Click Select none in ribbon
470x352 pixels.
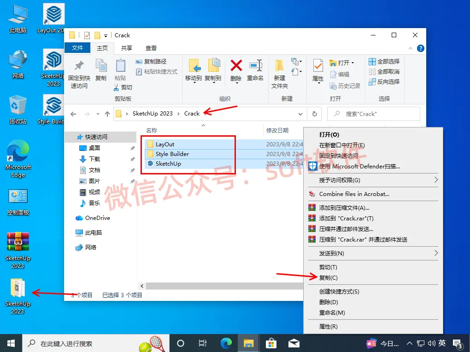tap(384, 71)
